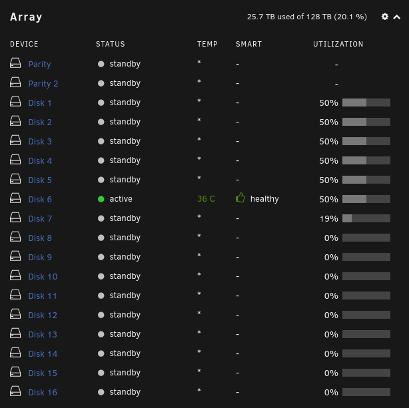Open the Parity device link

(40, 64)
